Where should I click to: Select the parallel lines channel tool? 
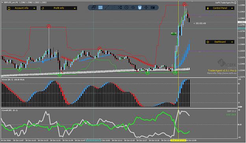coord(113,7)
